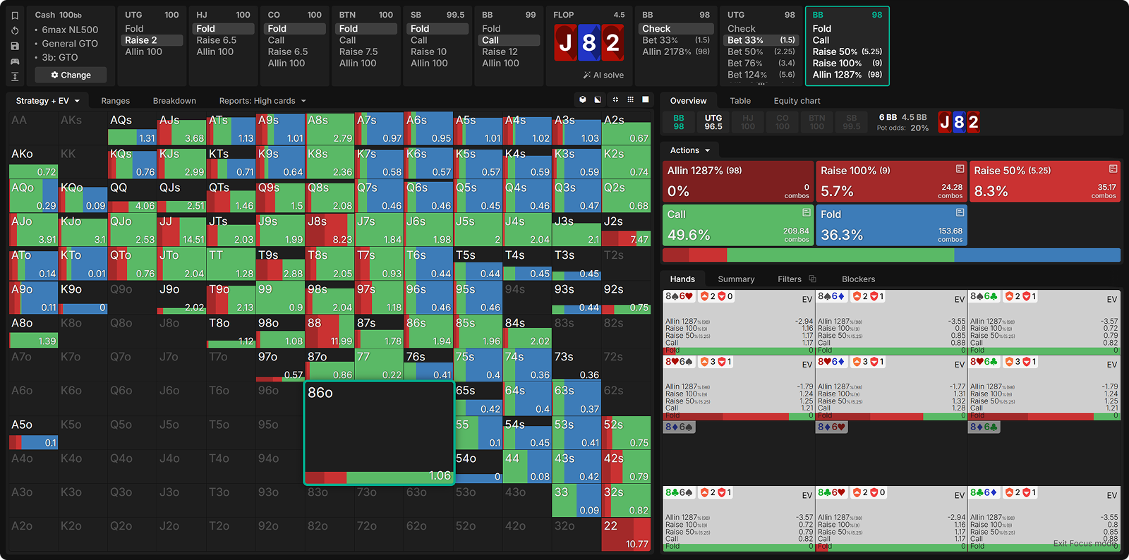
Task: Click the Change settings button
Action: tap(71, 75)
